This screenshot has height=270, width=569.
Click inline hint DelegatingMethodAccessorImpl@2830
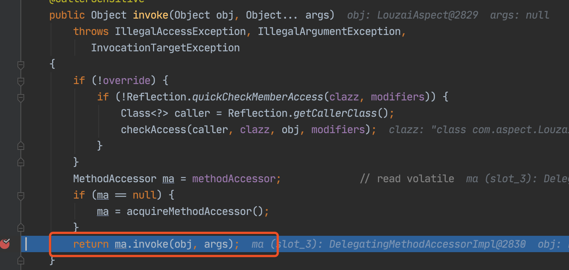pos(427,244)
